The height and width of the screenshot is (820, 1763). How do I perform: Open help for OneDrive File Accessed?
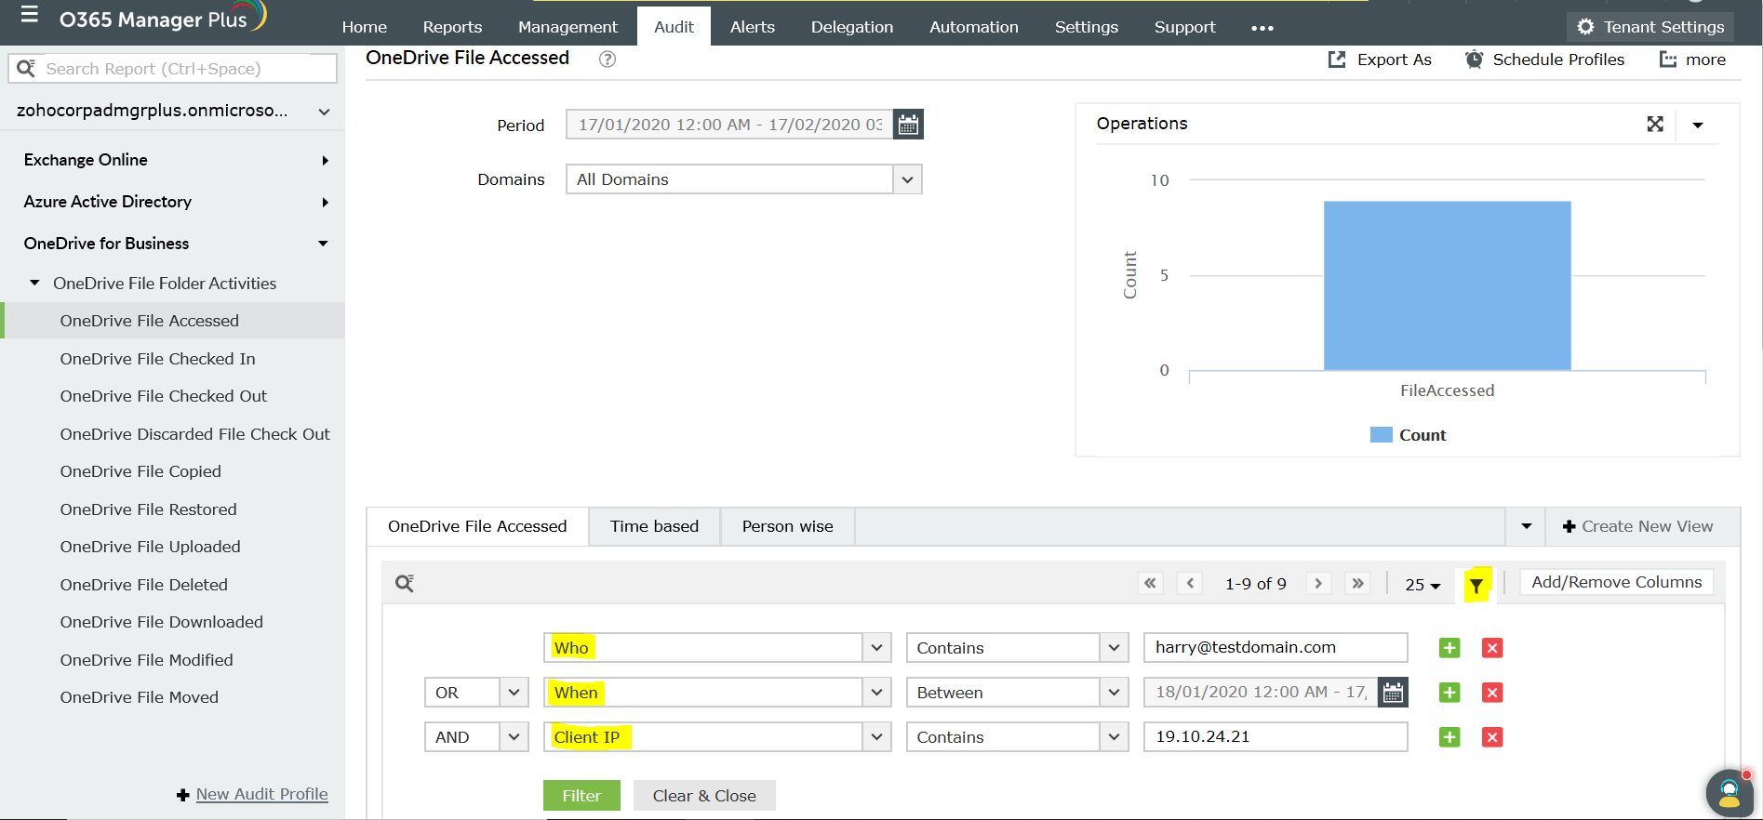click(608, 59)
